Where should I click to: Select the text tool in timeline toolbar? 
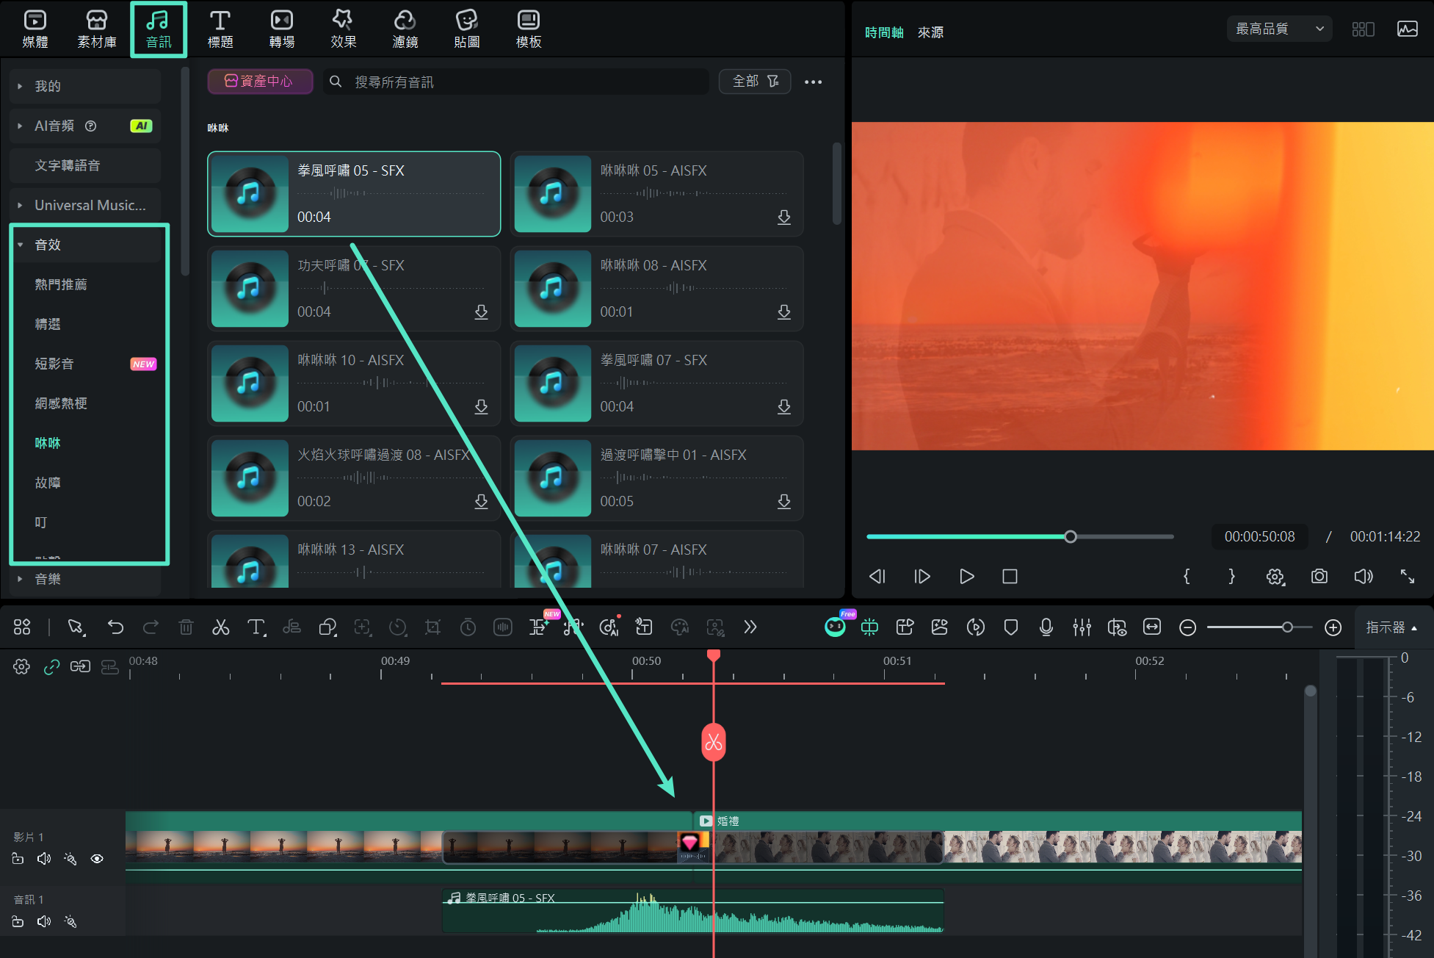(x=256, y=627)
